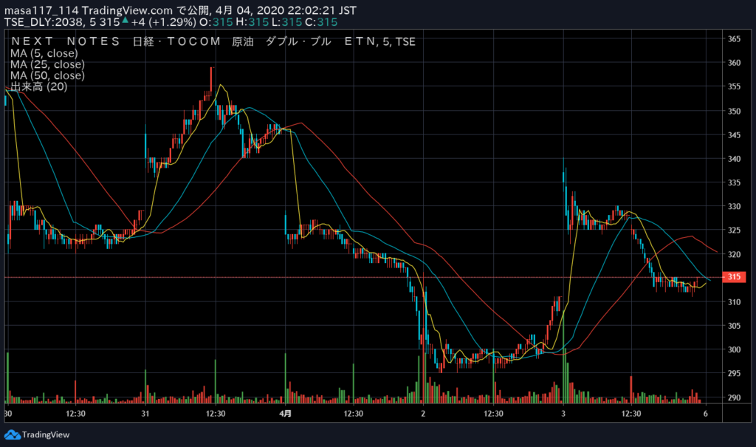Click the 335 price axis label
The width and height of the screenshot is (756, 447).
pyautogui.click(x=734, y=182)
